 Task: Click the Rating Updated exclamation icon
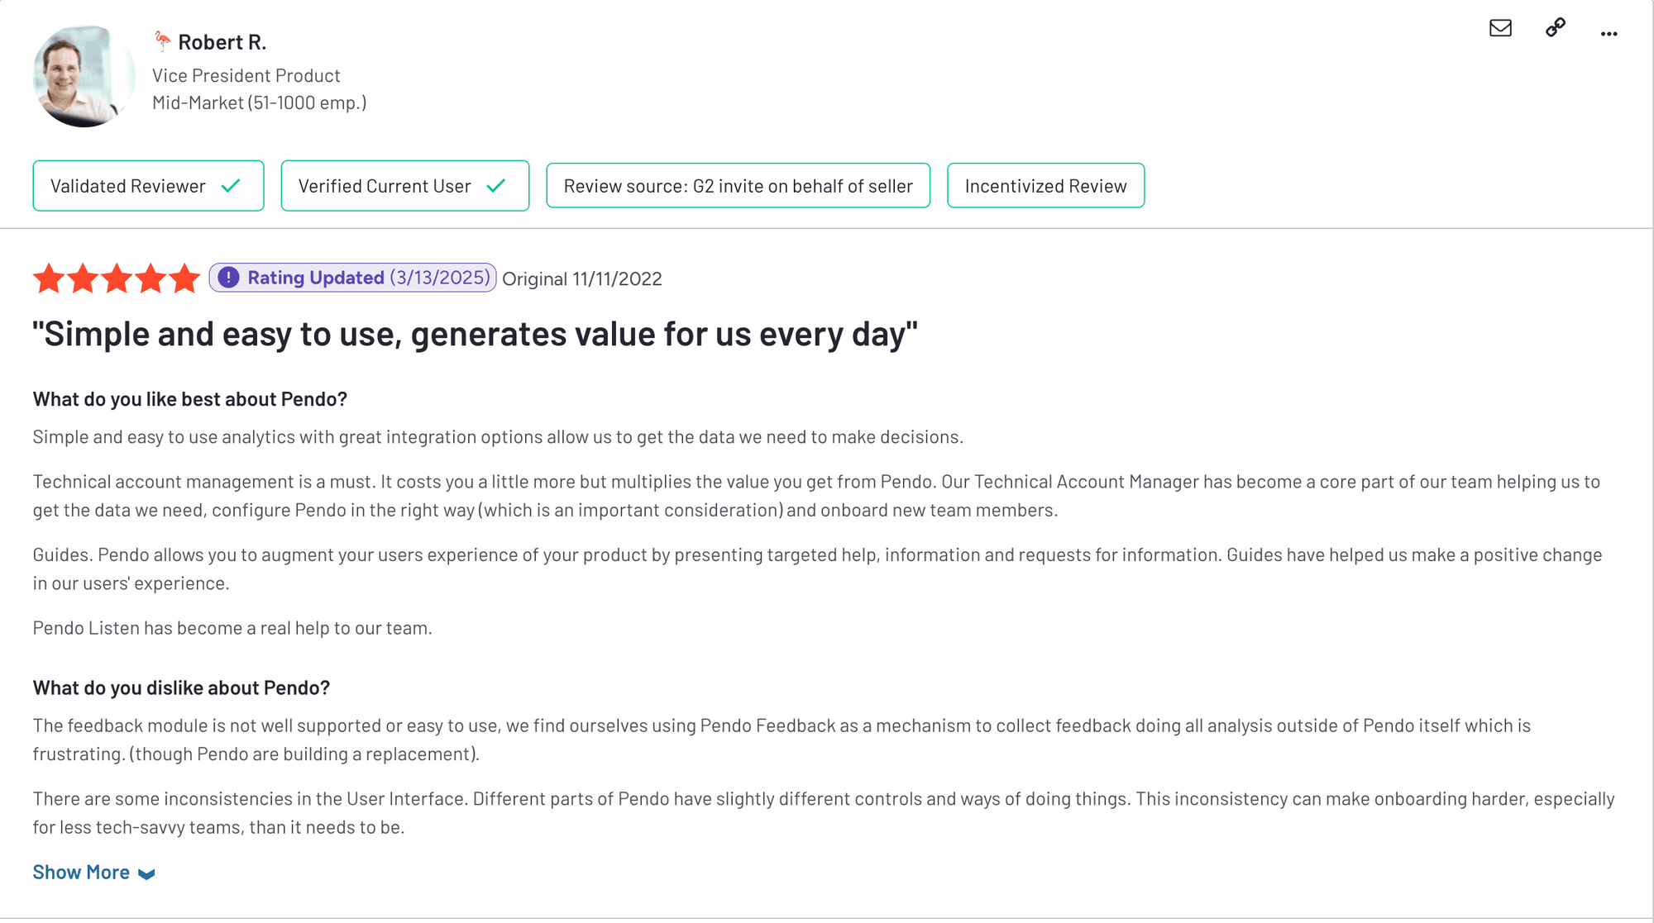(229, 278)
